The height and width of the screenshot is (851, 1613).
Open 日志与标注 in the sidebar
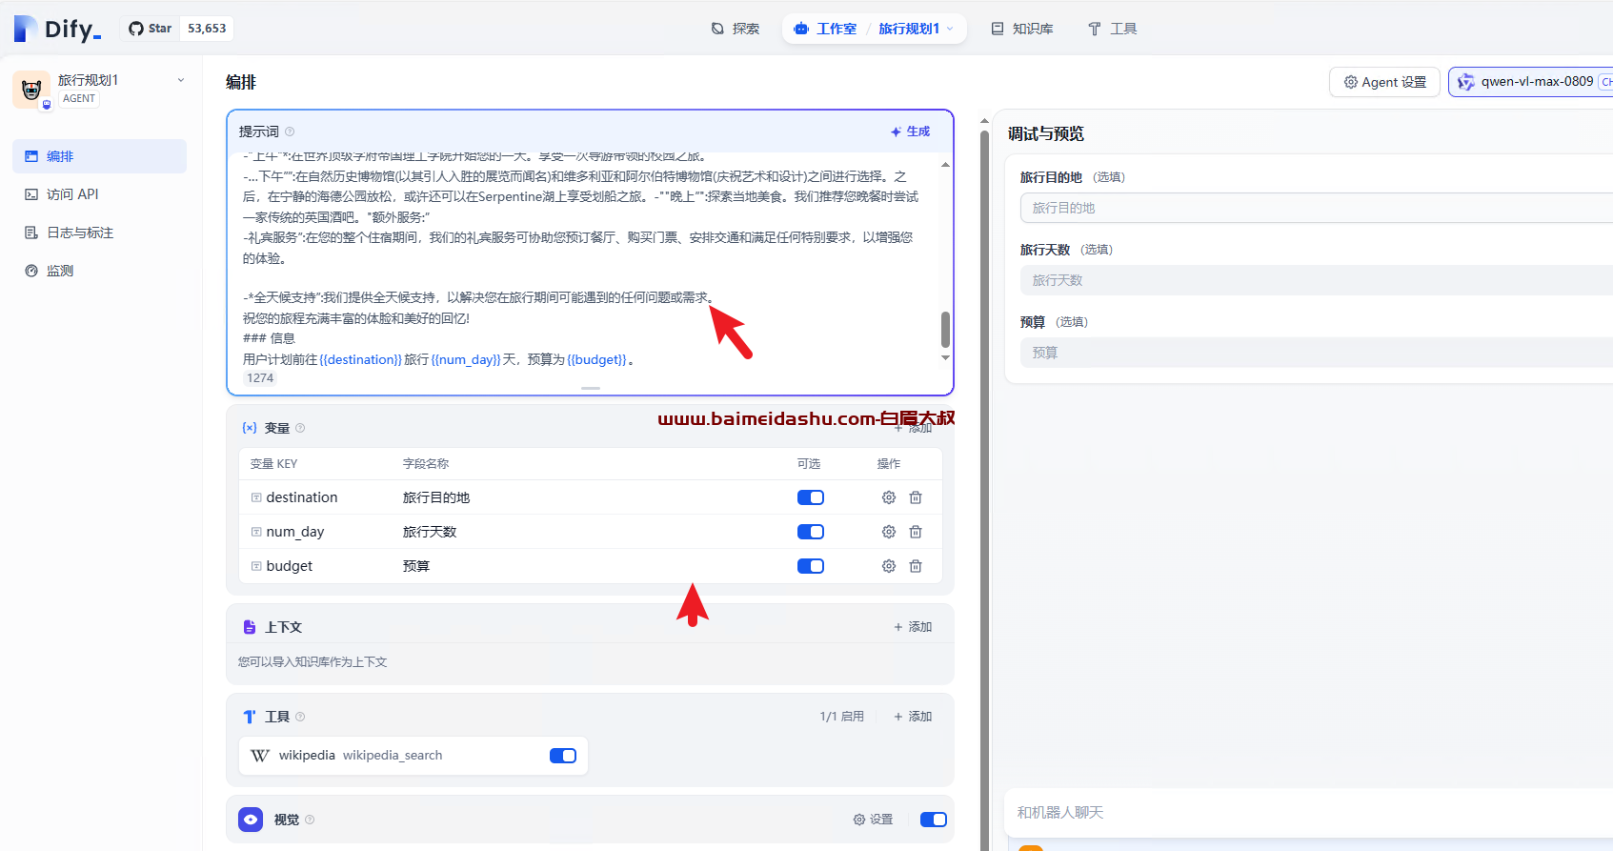[99, 233]
